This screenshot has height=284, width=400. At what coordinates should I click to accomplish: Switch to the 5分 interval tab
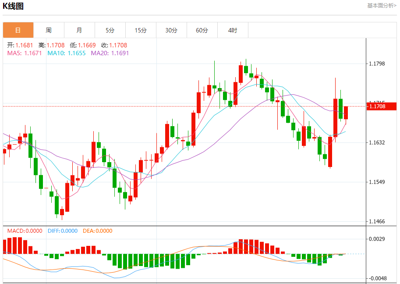click(110, 30)
